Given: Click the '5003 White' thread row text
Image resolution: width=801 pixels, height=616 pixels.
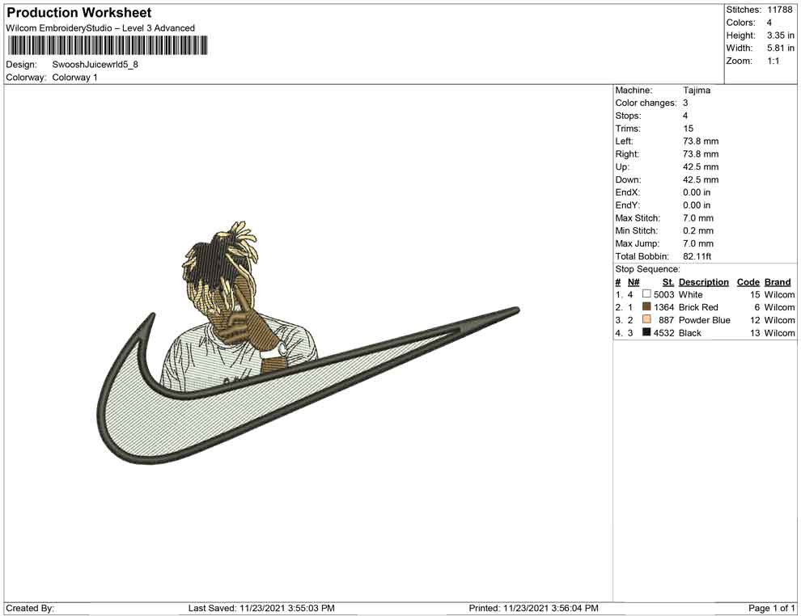Looking at the screenshot, I should 678,294.
